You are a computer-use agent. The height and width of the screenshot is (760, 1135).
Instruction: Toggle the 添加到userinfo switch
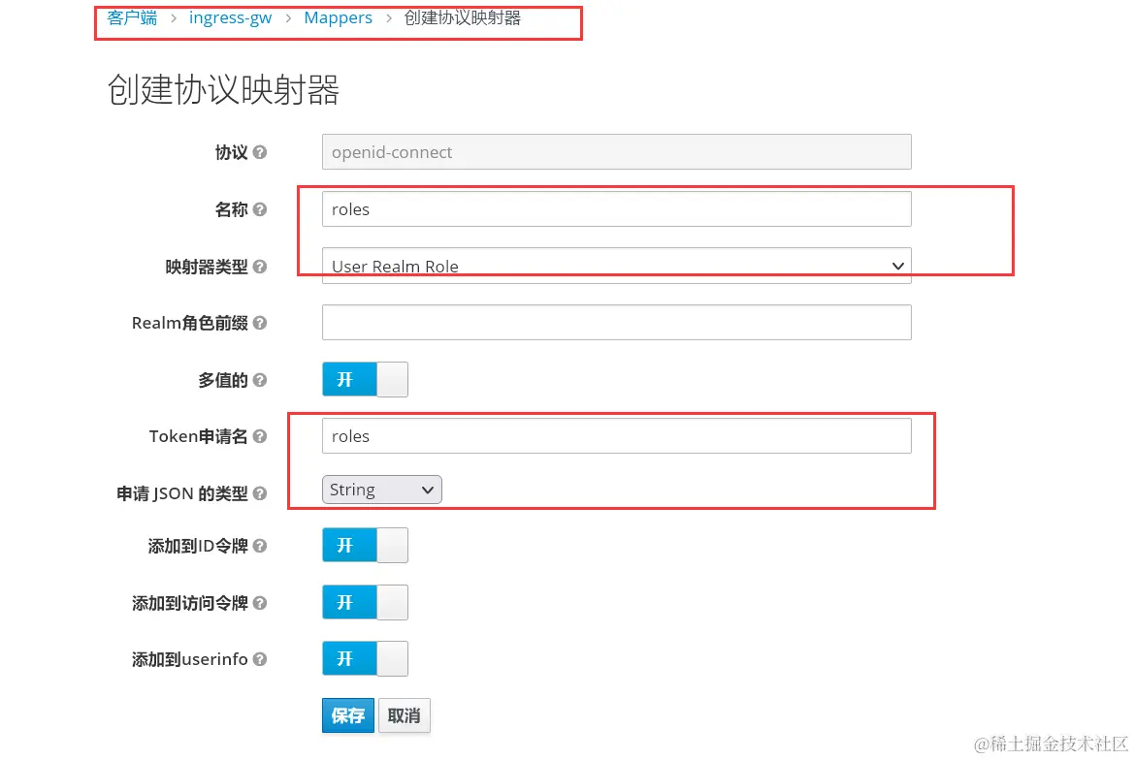click(x=365, y=659)
